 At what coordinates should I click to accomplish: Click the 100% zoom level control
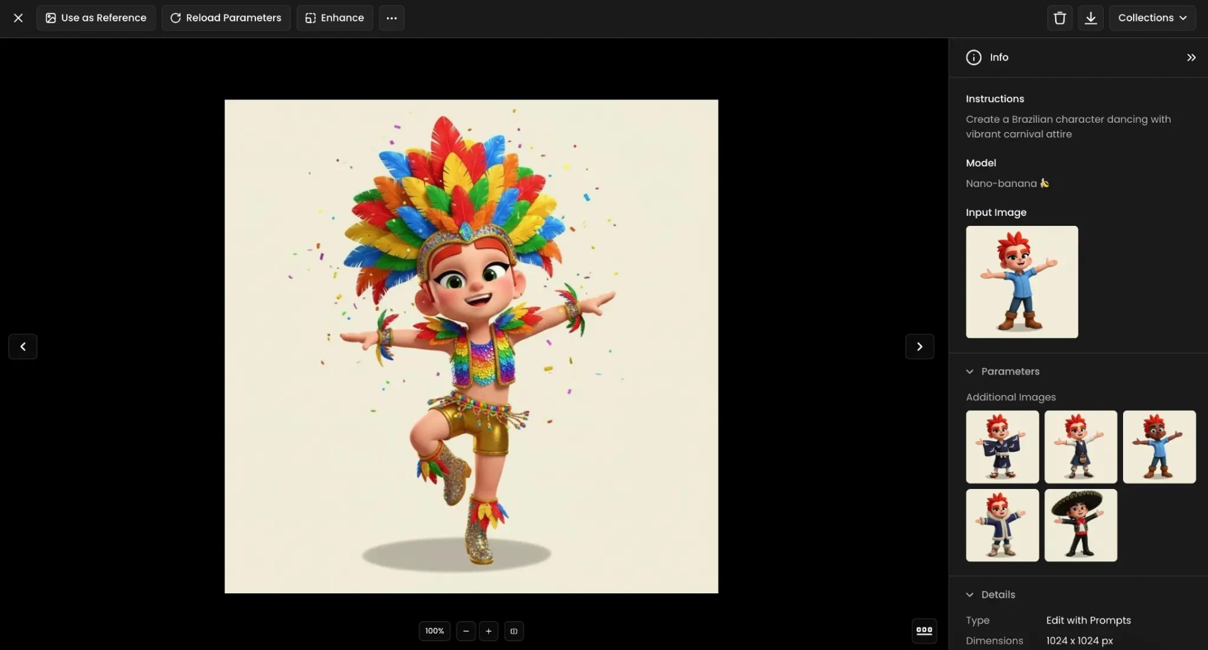(x=434, y=631)
